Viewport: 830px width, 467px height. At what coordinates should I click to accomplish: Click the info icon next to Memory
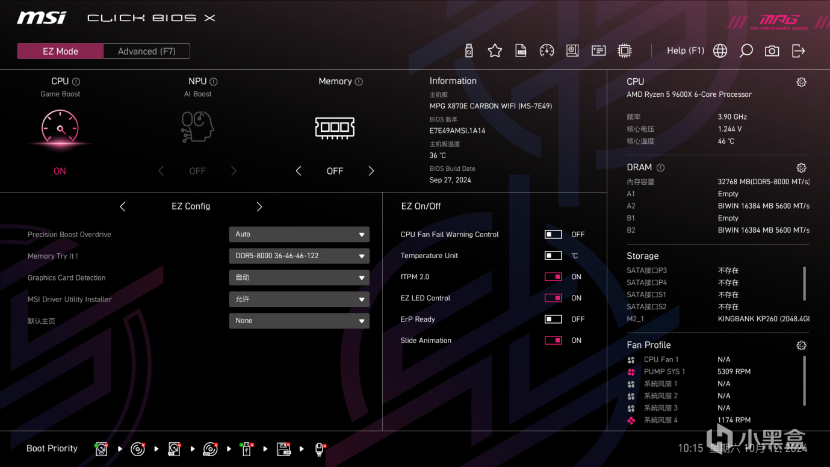pyautogui.click(x=359, y=82)
